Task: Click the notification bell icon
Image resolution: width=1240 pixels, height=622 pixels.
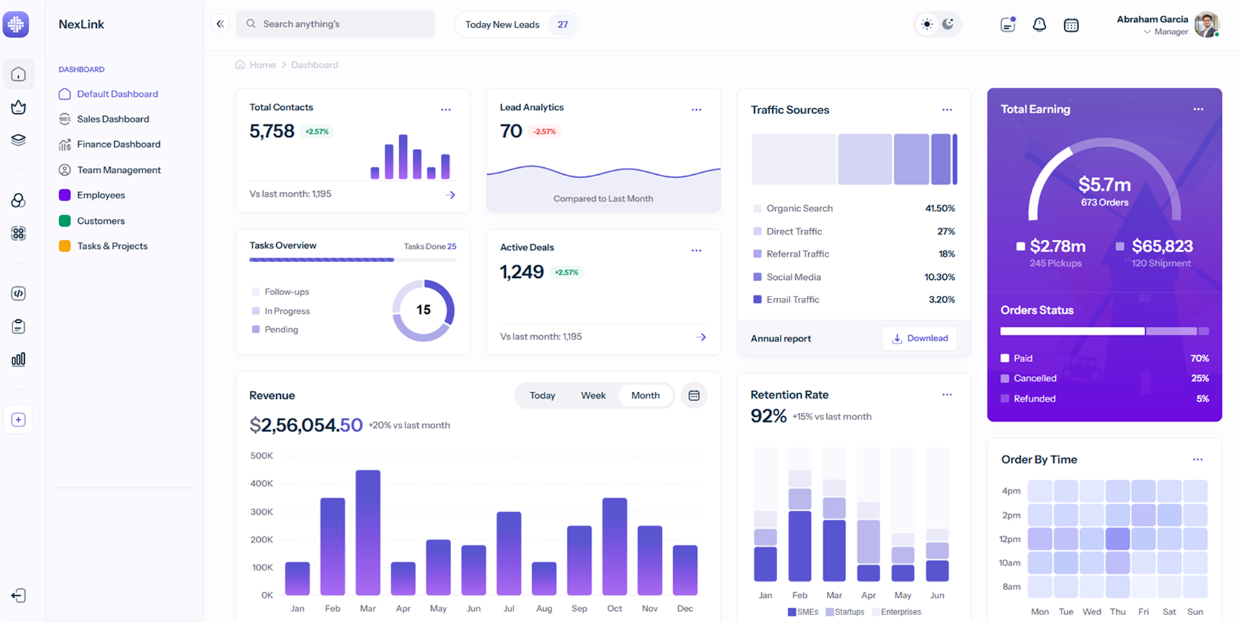Action: [x=1039, y=25]
